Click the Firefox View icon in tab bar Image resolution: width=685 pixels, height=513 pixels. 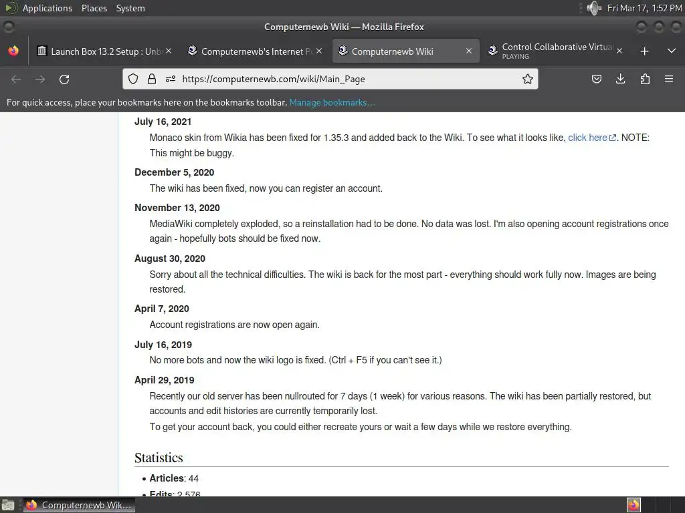(13, 51)
